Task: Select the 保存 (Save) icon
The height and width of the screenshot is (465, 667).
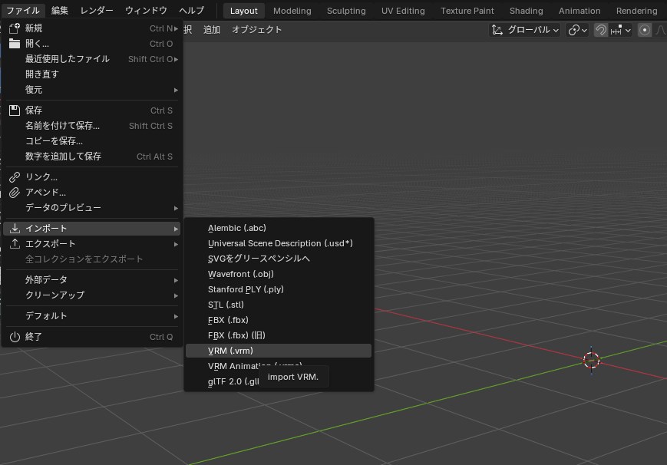Action: click(14, 110)
